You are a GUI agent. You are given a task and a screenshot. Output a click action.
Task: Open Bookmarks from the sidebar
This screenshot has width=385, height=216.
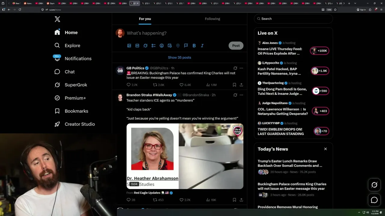click(71, 111)
